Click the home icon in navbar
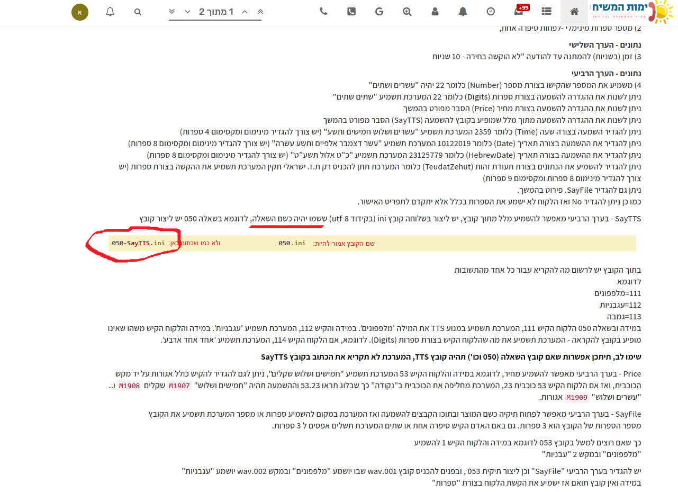The width and height of the screenshot is (678, 492). click(574, 12)
